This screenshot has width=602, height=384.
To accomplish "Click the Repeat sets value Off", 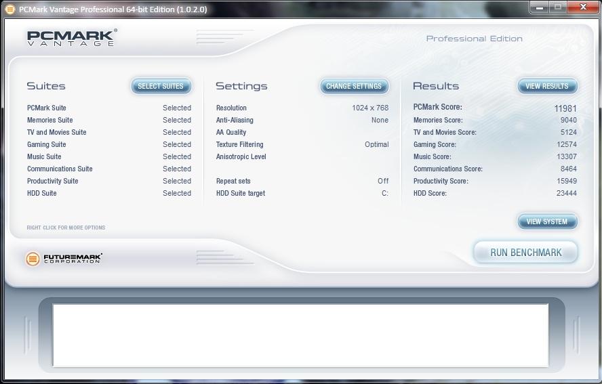I will pyautogui.click(x=383, y=181).
